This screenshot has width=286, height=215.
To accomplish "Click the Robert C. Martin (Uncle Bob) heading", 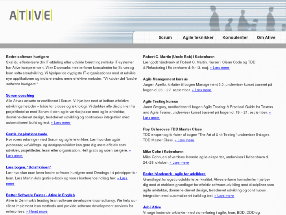I will tap(179, 57).
